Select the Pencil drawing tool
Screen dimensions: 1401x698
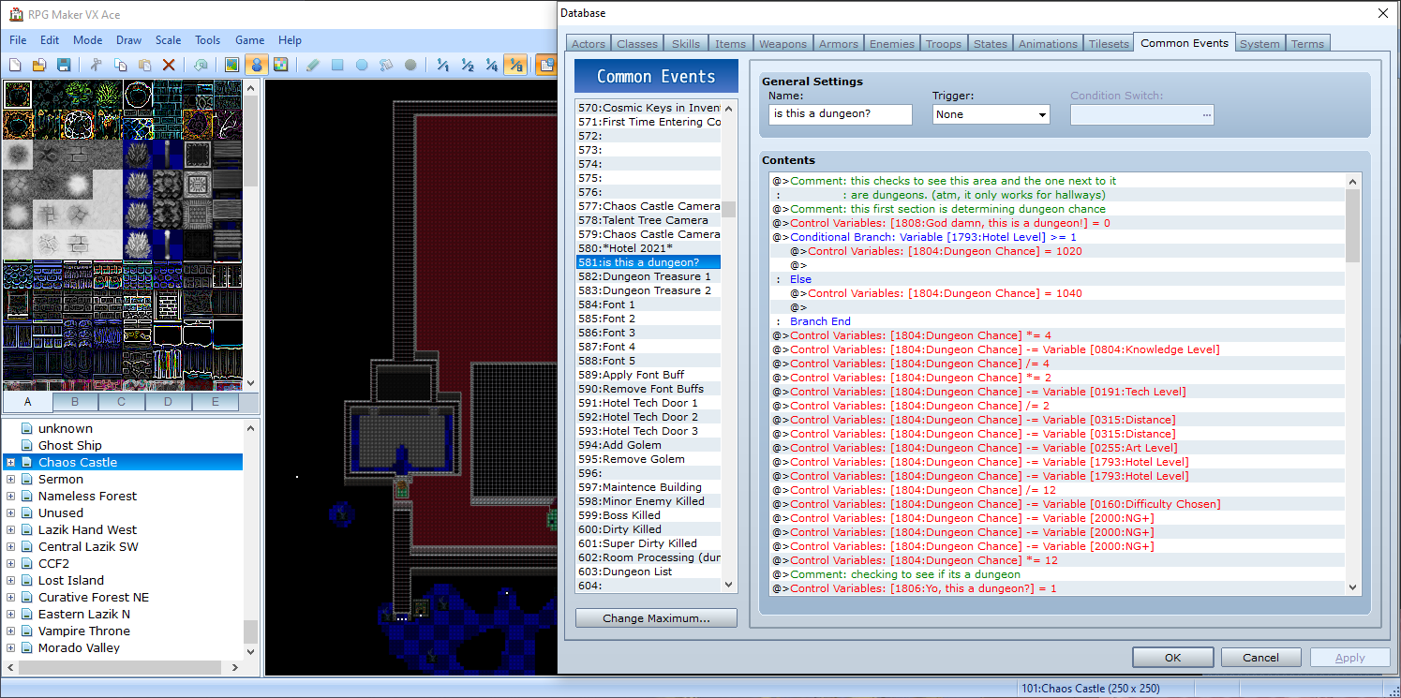click(x=312, y=65)
